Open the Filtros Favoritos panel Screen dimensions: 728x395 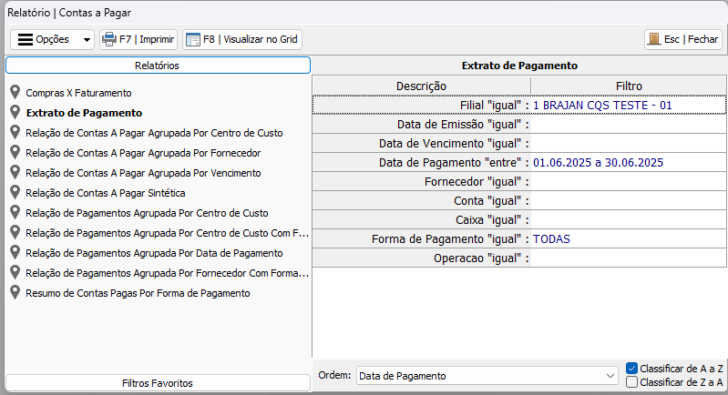click(158, 383)
